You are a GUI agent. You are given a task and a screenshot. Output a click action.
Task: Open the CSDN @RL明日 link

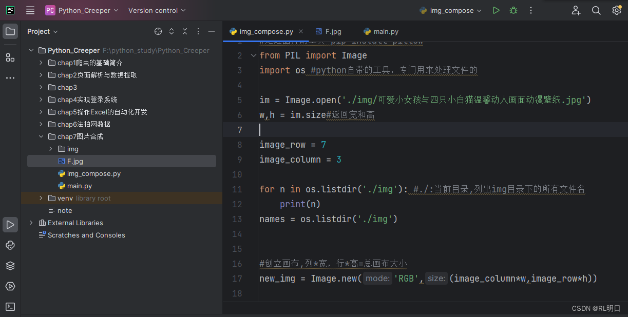pyautogui.click(x=597, y=308)
